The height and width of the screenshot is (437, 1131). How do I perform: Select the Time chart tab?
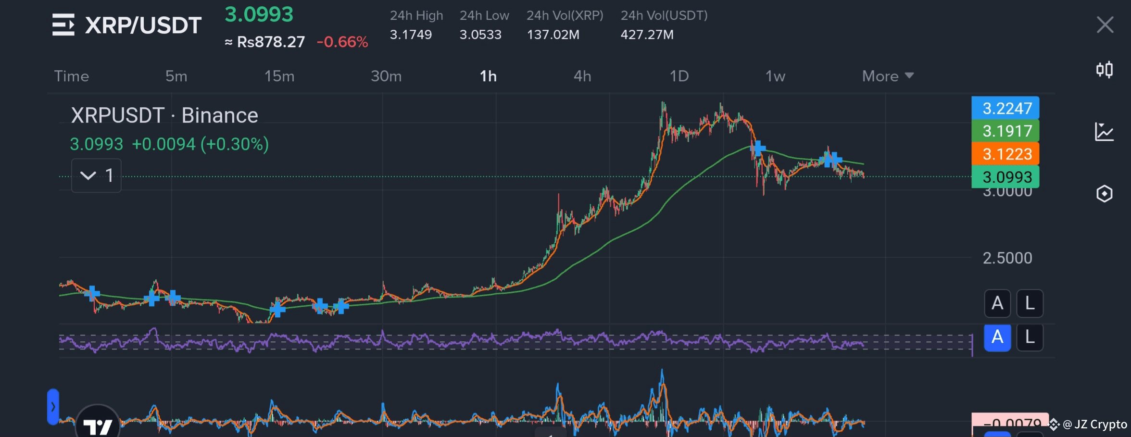72,76
